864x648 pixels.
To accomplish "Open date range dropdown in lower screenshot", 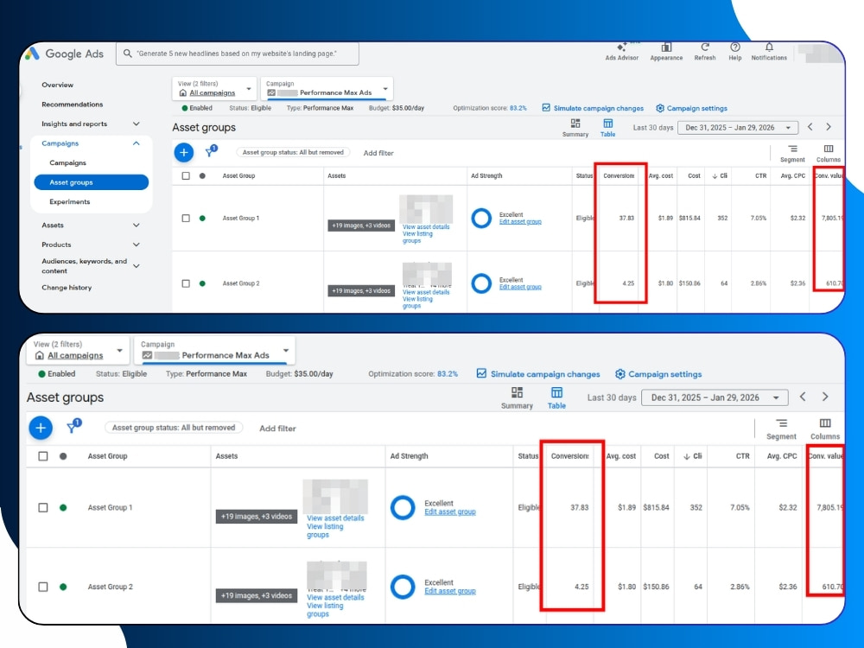I will tap(715, 397).
